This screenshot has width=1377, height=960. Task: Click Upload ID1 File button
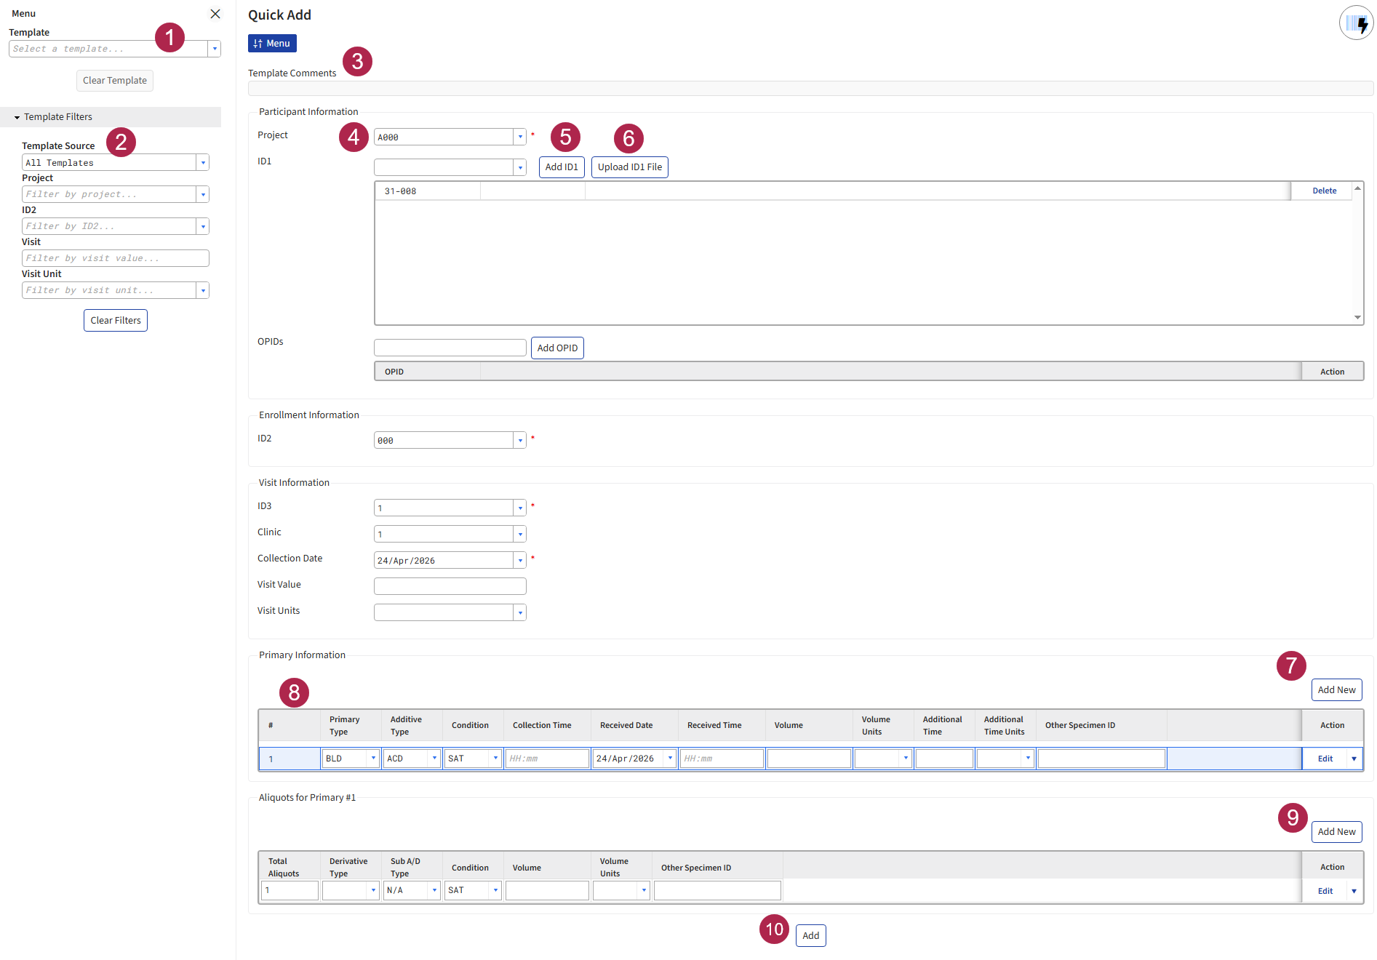[x=630, y=167]
